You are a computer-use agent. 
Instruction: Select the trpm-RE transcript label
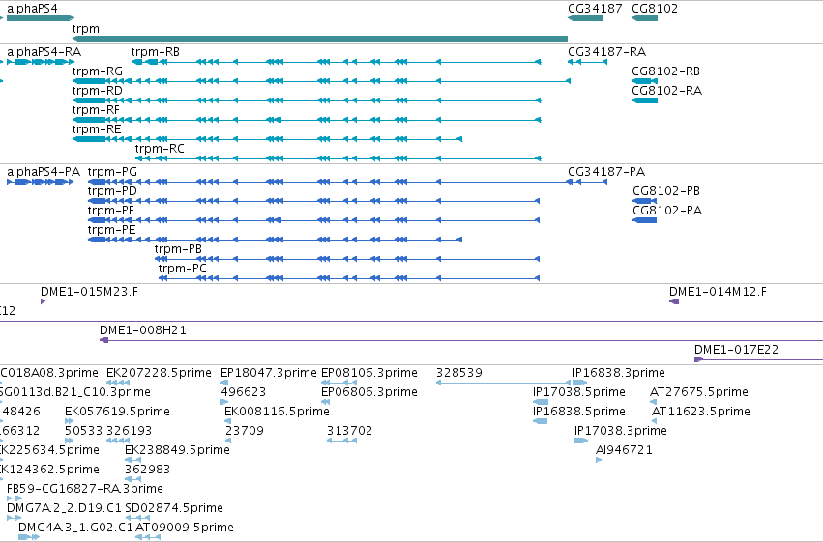[x=97, y=129]
